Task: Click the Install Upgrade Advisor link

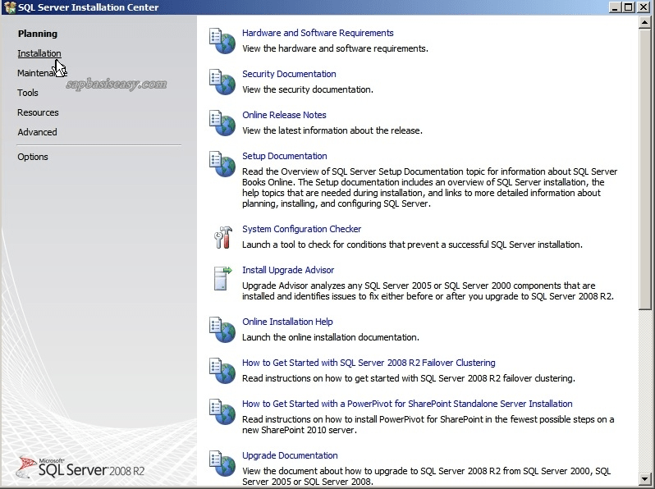Action: point(288,270)
